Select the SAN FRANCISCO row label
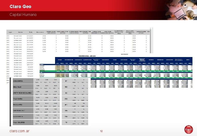The height and width of the screenshot is (136, 197). tap(23, 111)
